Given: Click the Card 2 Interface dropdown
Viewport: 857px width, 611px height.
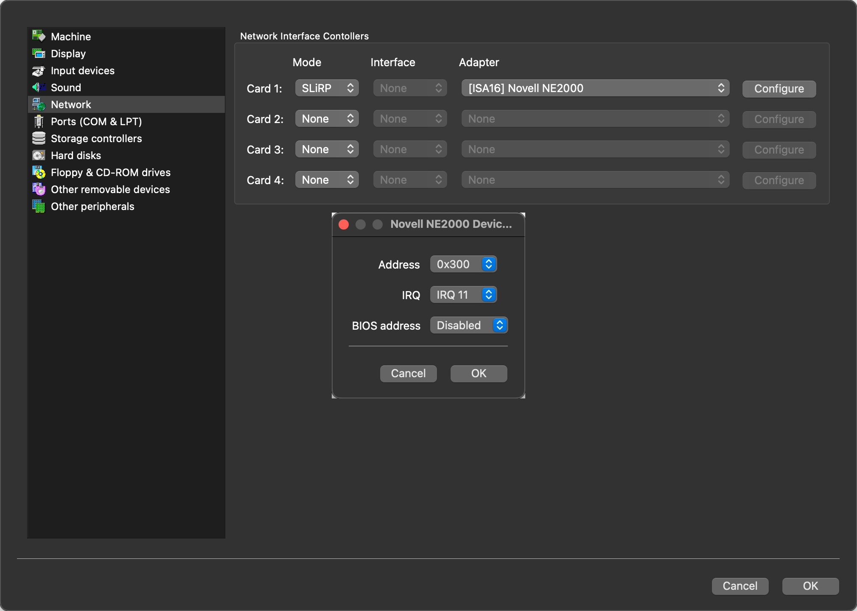Looking at the screenshot, I should tap(410, 119).
